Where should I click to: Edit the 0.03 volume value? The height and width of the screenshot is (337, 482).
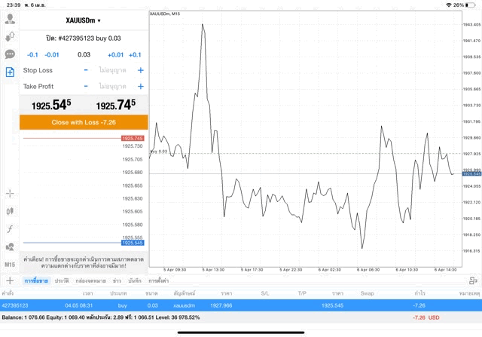coord(84,55)
